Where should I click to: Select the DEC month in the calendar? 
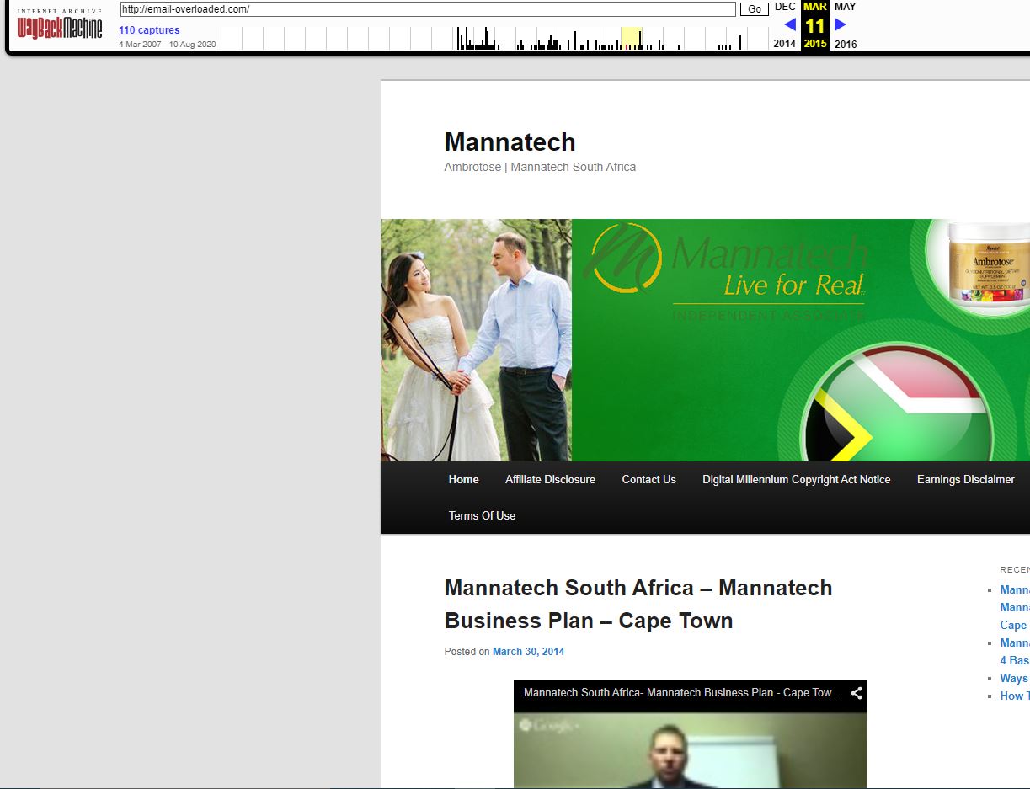[785, 7]
